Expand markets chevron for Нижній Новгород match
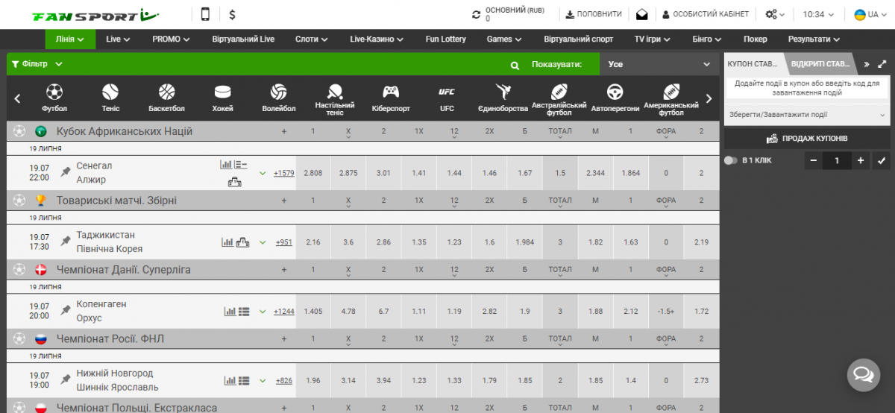895x413 pixels. pyautogui.click(x=262, y=381)
